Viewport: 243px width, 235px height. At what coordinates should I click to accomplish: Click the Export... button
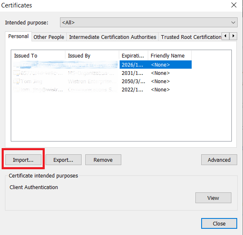coord(63,160)
